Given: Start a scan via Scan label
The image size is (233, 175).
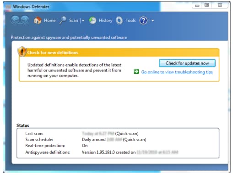Looking at the screenshot, I should 74,20.
